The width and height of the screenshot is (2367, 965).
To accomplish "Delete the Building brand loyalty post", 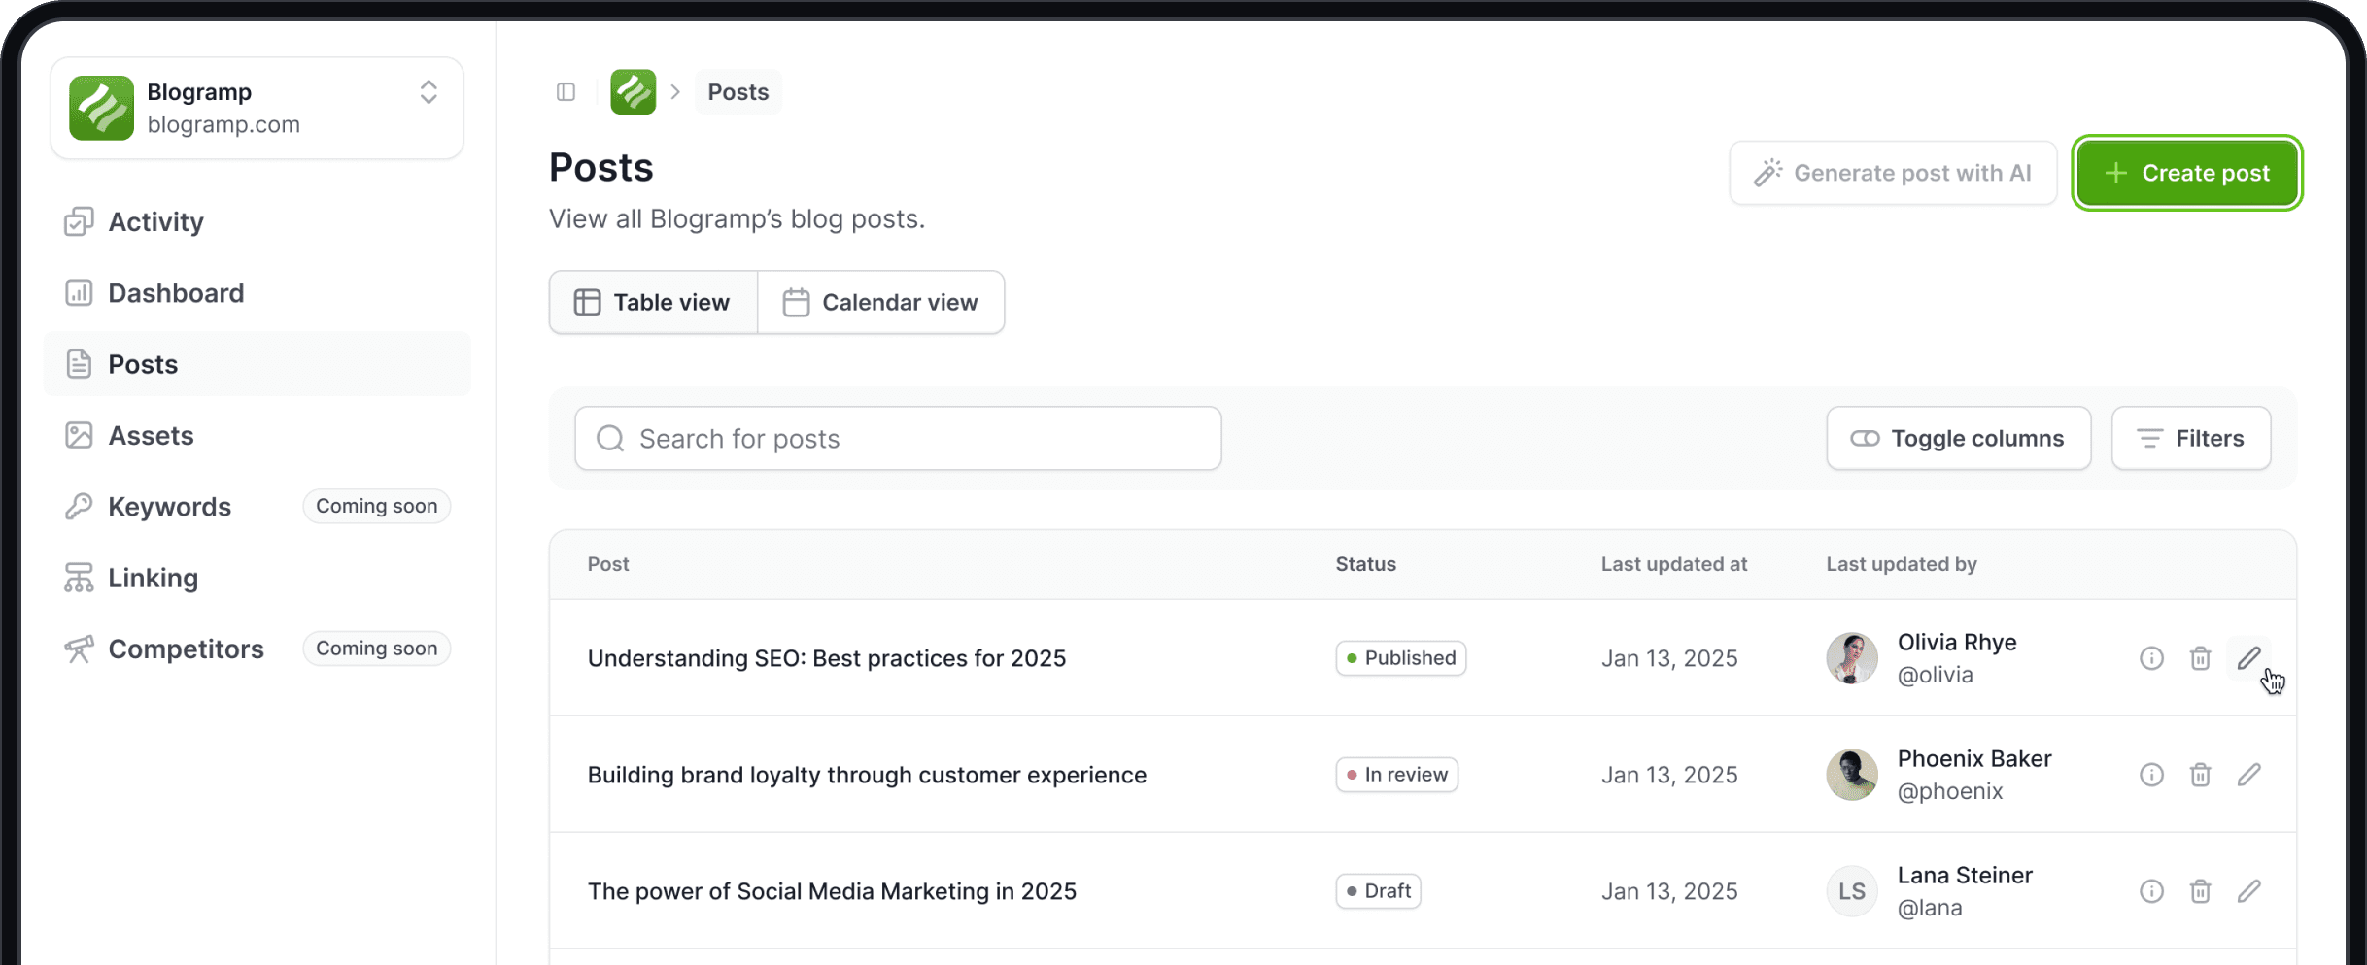I will [2200, 775].
